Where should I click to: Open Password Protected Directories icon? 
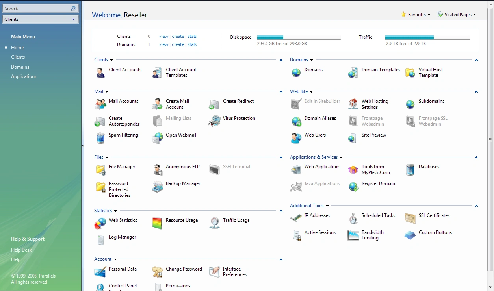pyautogui.click(x=100, y=186)
